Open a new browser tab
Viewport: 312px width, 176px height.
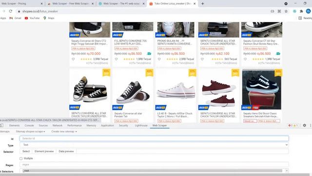203,3
